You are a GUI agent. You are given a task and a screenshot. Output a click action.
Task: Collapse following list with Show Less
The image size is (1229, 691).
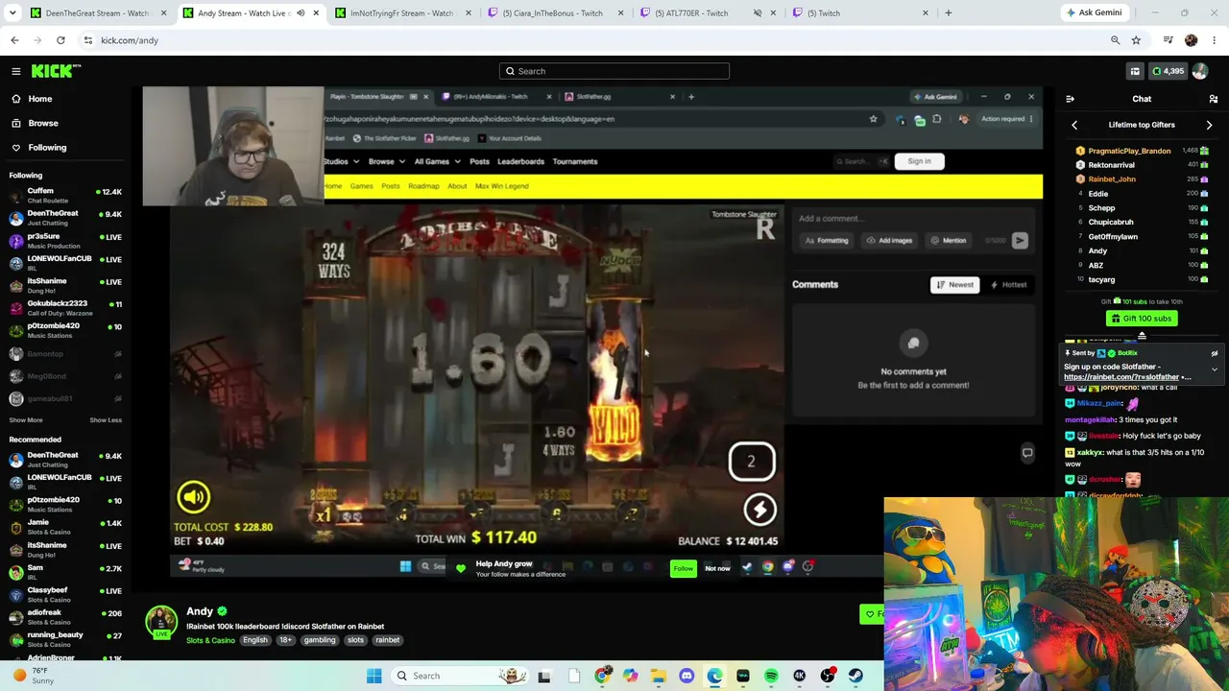(106, 420)
